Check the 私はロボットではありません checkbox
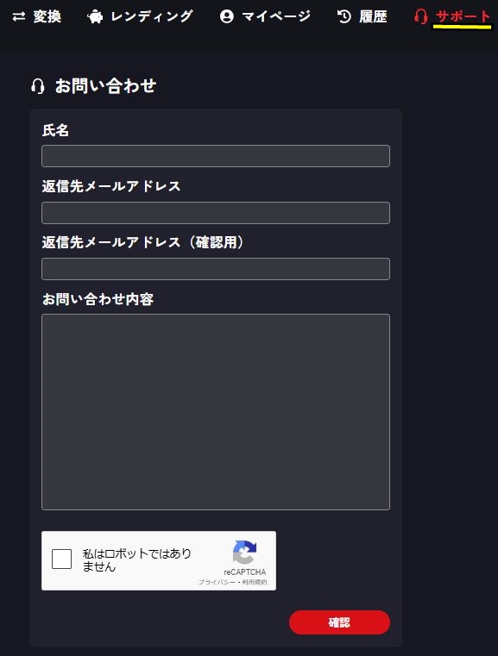 pos(61,559)
